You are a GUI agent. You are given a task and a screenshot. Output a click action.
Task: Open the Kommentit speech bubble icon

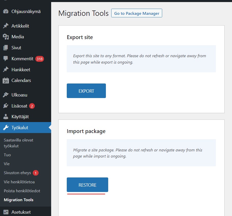coord(6,59)
